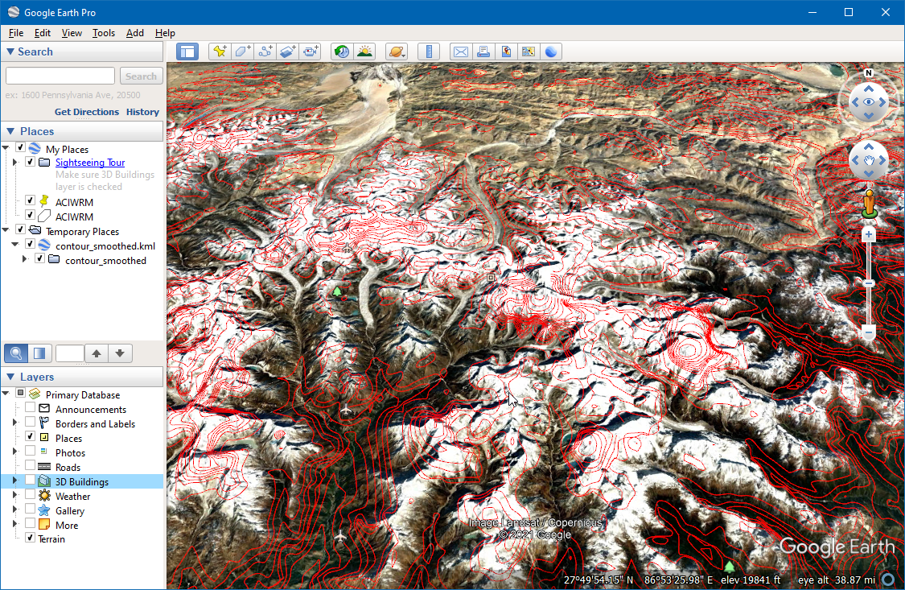
Task: Collapse the Search panel header
Action: (x=10, y=52)
